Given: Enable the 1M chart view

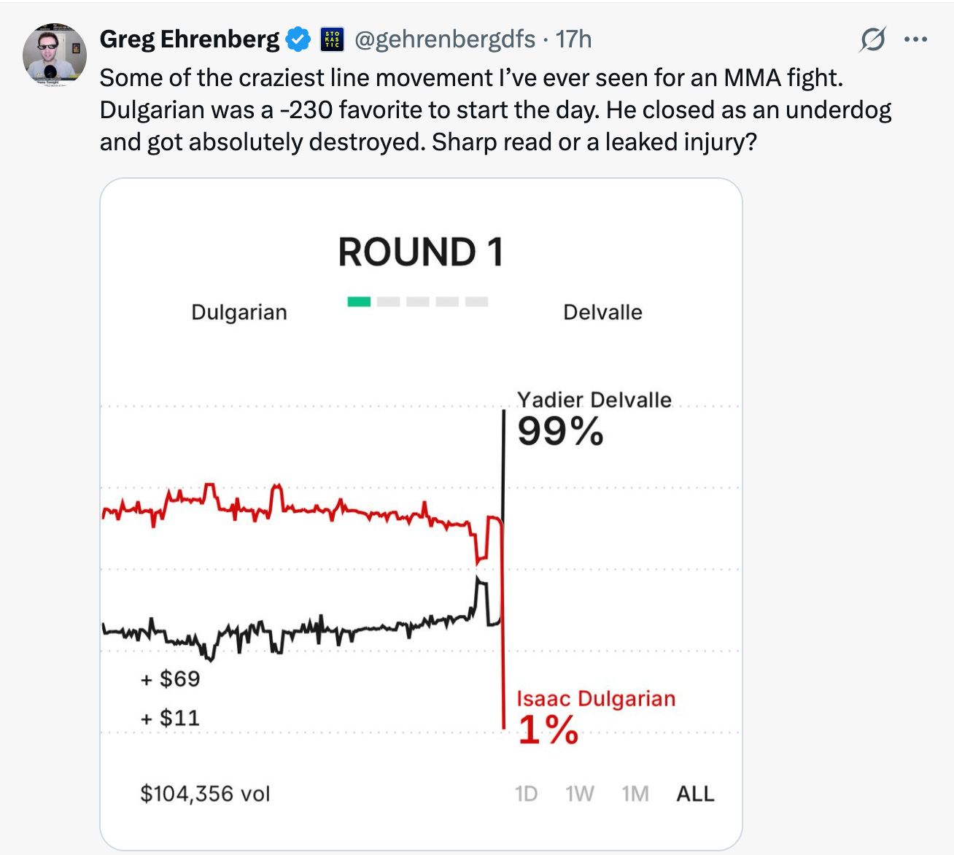Looking at the screenshot, I should pyautogui.click(x=634, y=794).
